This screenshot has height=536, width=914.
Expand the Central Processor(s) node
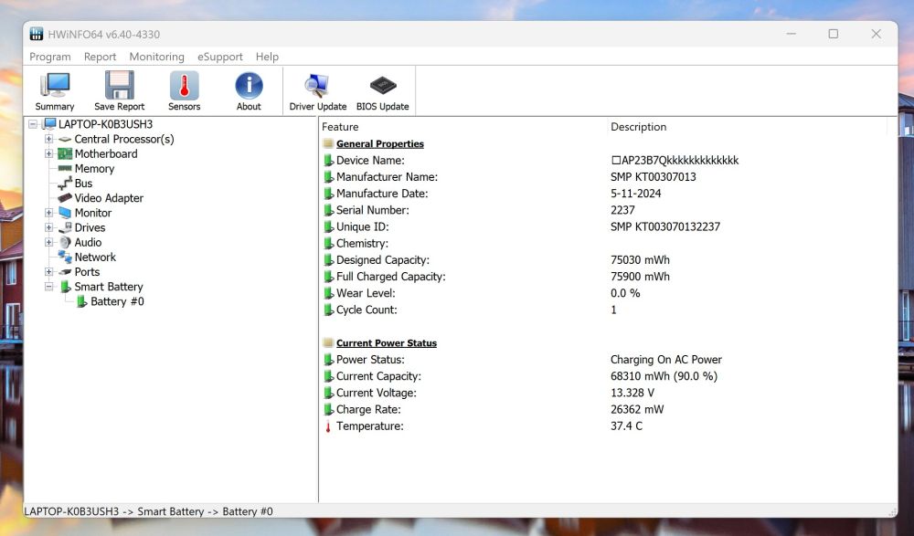49,140
